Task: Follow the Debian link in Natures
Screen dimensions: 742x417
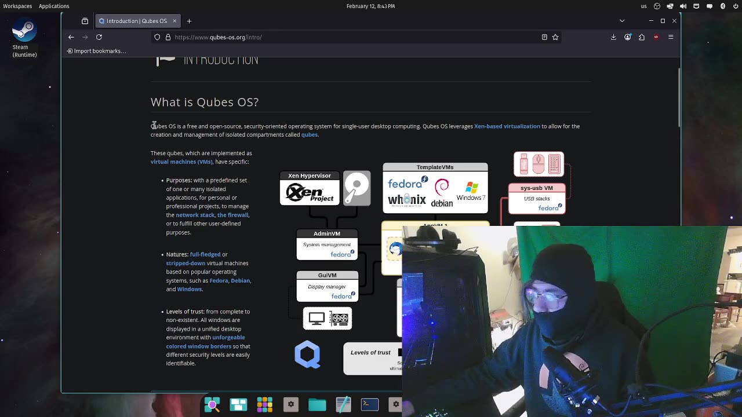Action: tap(241, 280)
